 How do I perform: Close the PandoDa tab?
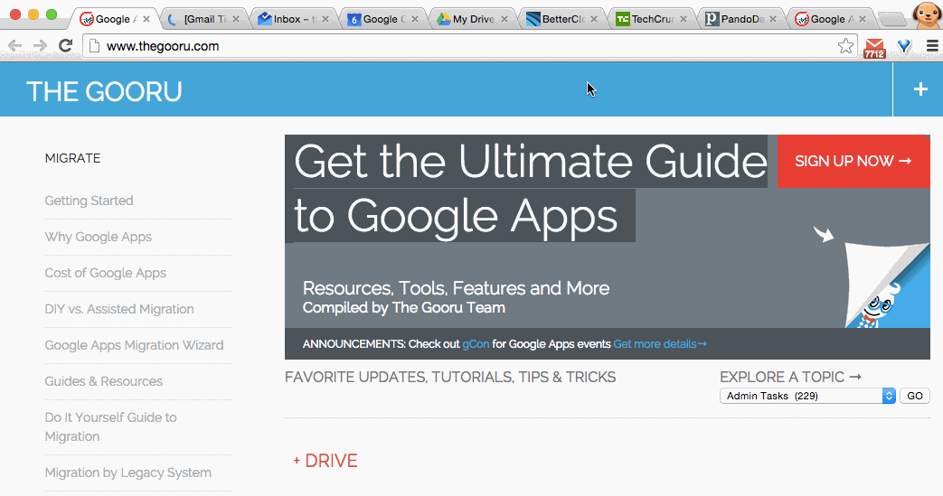click(773, 19)
